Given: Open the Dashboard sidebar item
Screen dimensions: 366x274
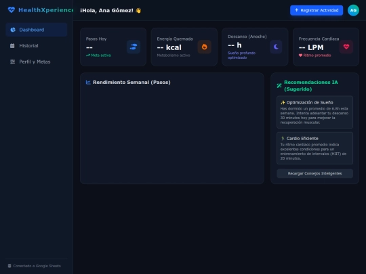Looking at the screenshot, I should 37,30.
